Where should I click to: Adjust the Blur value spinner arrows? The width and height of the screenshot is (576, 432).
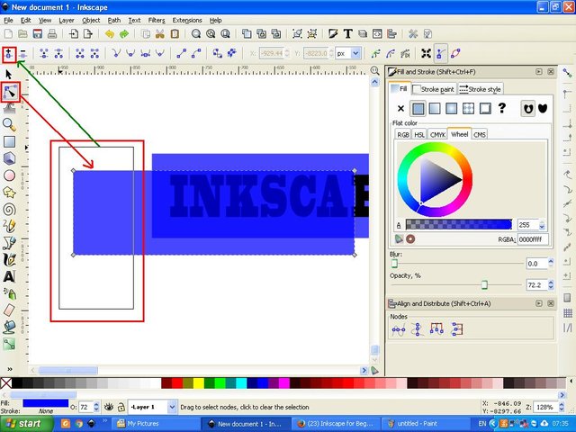550,264
